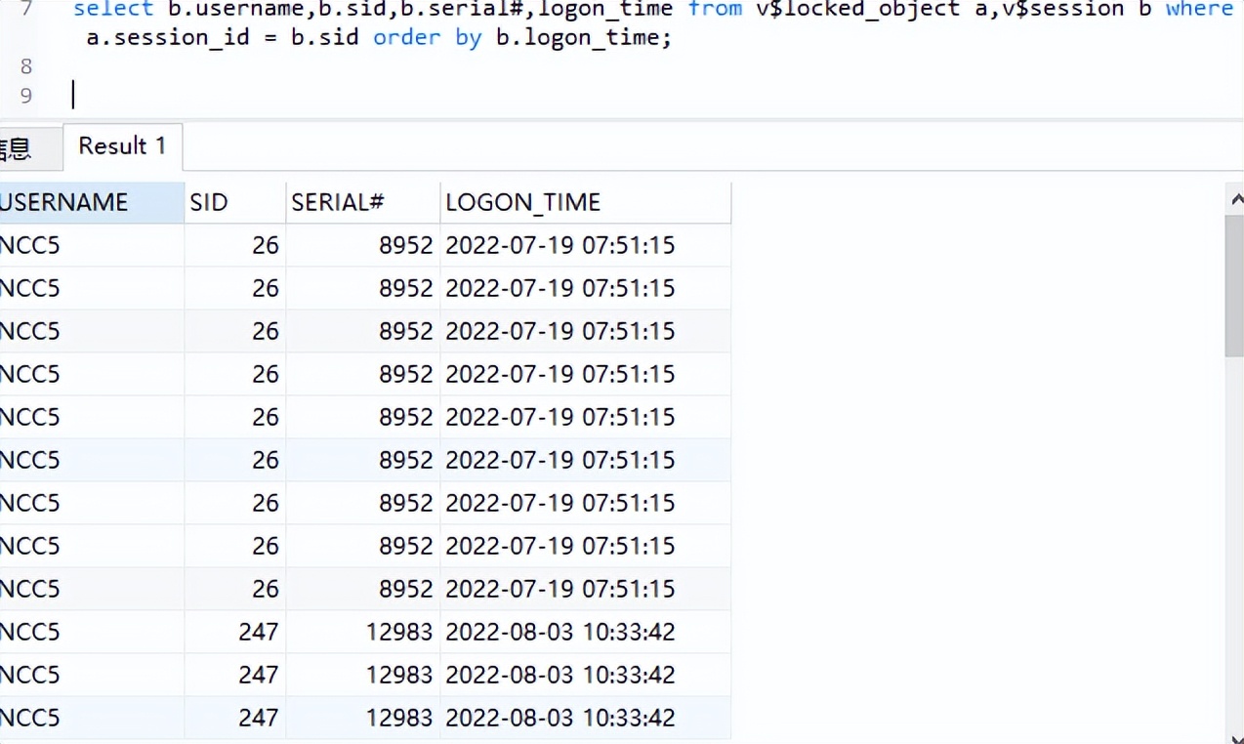Select the SID column header

click(x=234, y=202)
